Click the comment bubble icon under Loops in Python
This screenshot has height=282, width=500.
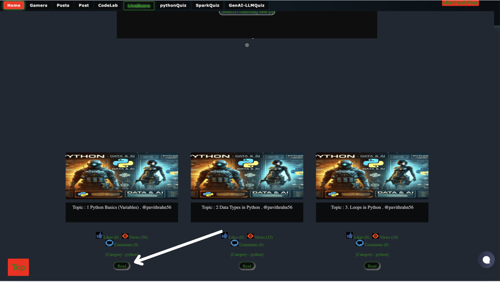pos(360,243)
